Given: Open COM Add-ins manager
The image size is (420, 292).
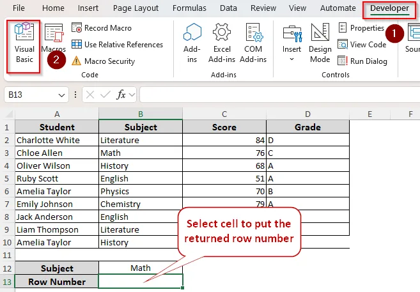Looking at the screenshot, I should pos(253,43).
